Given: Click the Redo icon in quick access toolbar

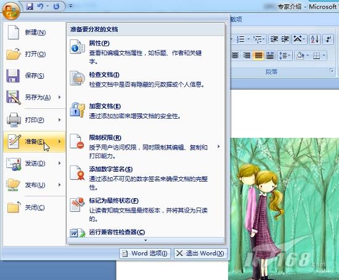Looking at the screenshot, I should click(x=57, y=7).
